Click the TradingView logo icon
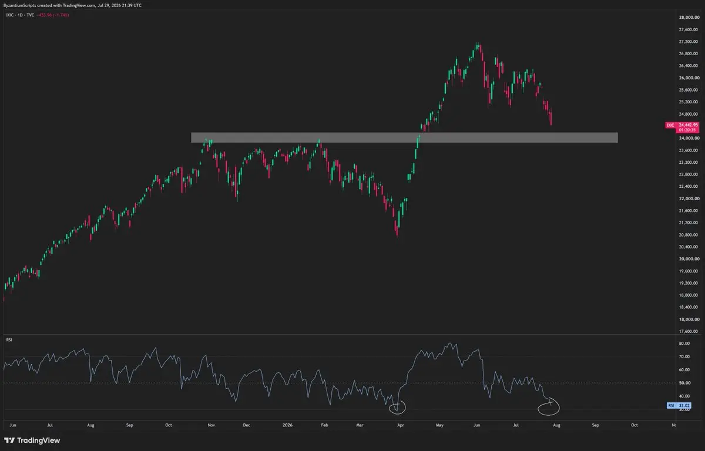Screen dimensions: 705x451 tap(9, 440)
